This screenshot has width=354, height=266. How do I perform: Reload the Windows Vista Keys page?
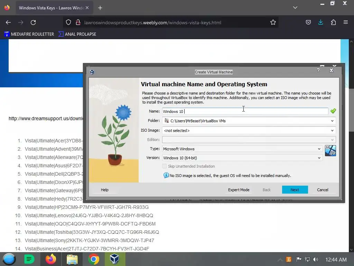33,23
